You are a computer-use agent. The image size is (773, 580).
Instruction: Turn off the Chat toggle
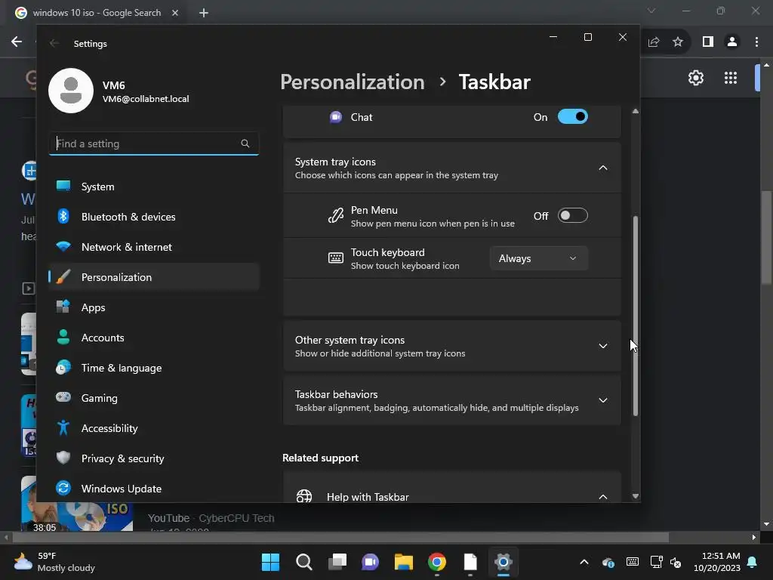click(x=572, y=117)
